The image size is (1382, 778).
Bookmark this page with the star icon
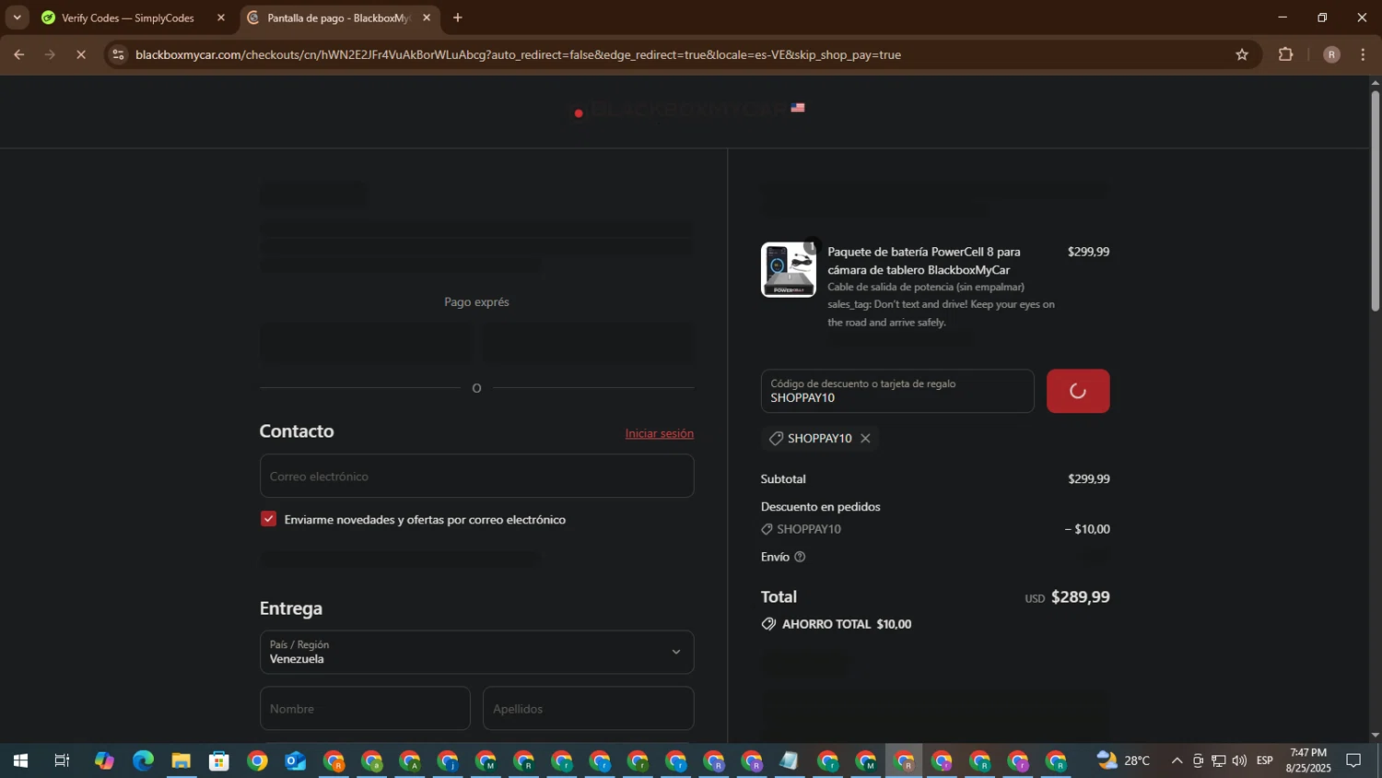(1242, 55)
